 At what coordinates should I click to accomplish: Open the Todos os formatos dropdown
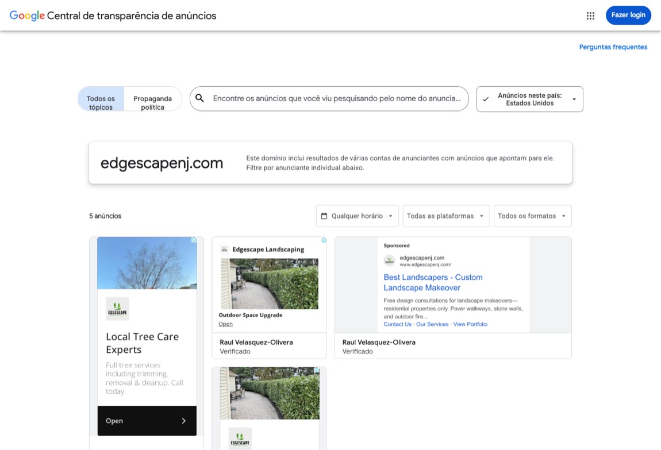pos(532,216)
